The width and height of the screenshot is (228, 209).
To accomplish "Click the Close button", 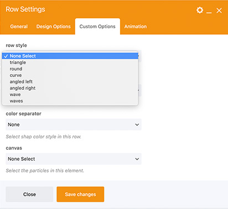I will [29, 194].
